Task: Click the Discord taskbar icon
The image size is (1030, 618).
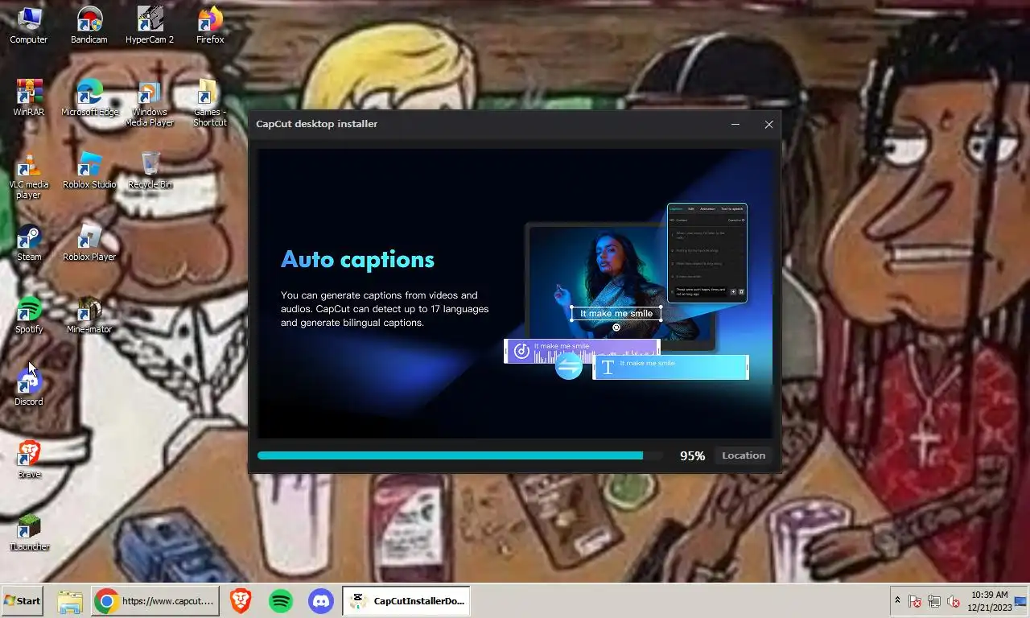Action: coord(321,601)
